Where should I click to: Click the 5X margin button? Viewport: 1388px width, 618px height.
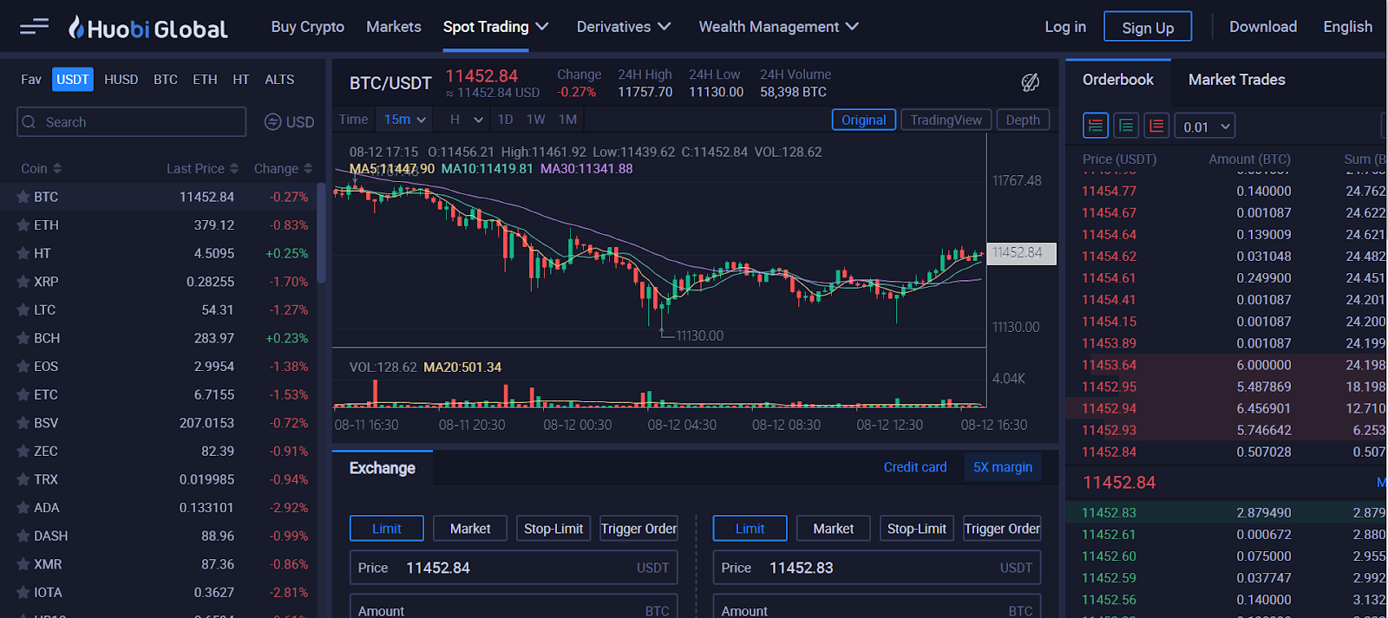click(x=1003, y=467)
